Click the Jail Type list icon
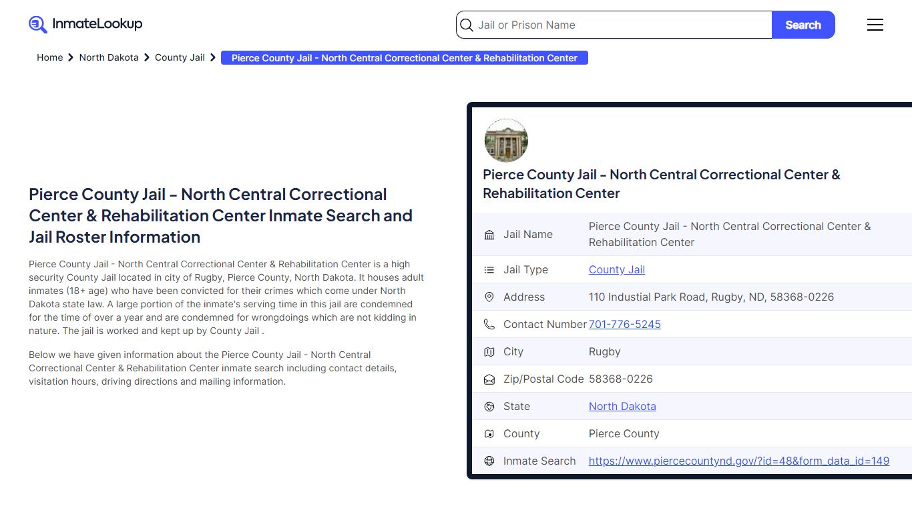 [489, 270]
